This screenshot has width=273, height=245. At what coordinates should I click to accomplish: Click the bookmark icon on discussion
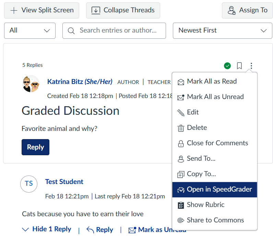click(x=239, y=65)
